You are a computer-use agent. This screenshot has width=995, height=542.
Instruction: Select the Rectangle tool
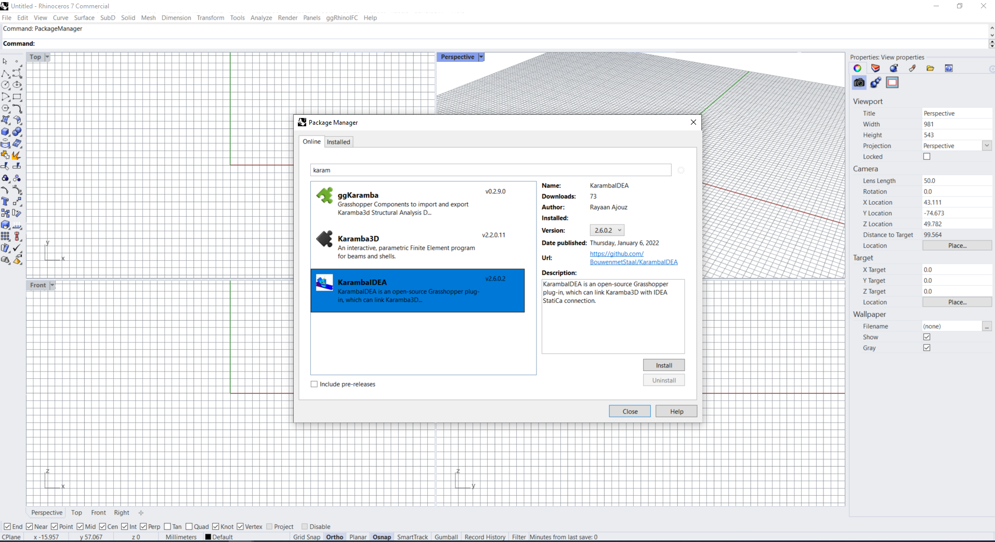point(17,97)
